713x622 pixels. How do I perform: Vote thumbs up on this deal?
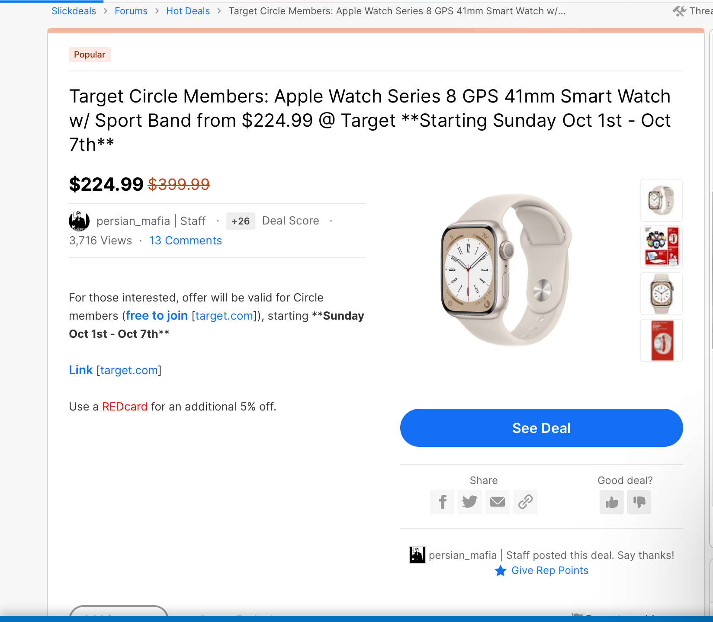tap(611, 502)
